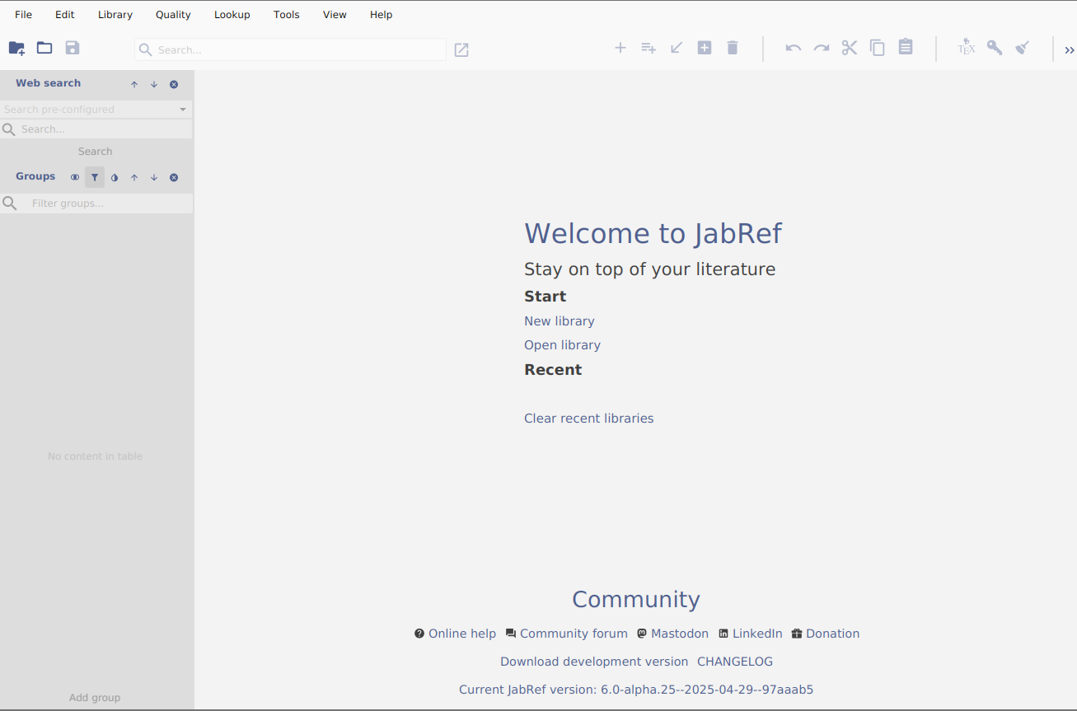Open the Quality menu

(173, 15)
